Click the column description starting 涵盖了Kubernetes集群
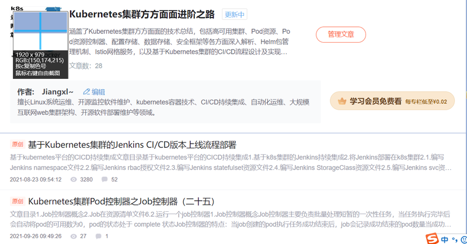The width and height of the screenshot is (467, 244). [180, 41]
